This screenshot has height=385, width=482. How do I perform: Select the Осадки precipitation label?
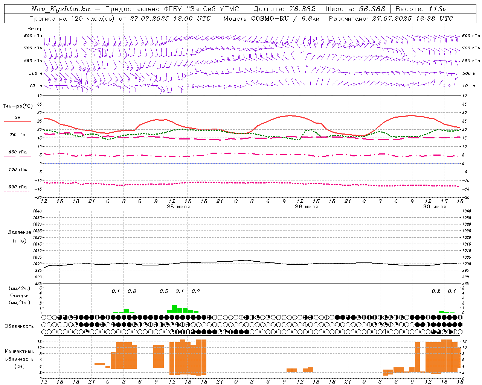[x=20, y=296]
